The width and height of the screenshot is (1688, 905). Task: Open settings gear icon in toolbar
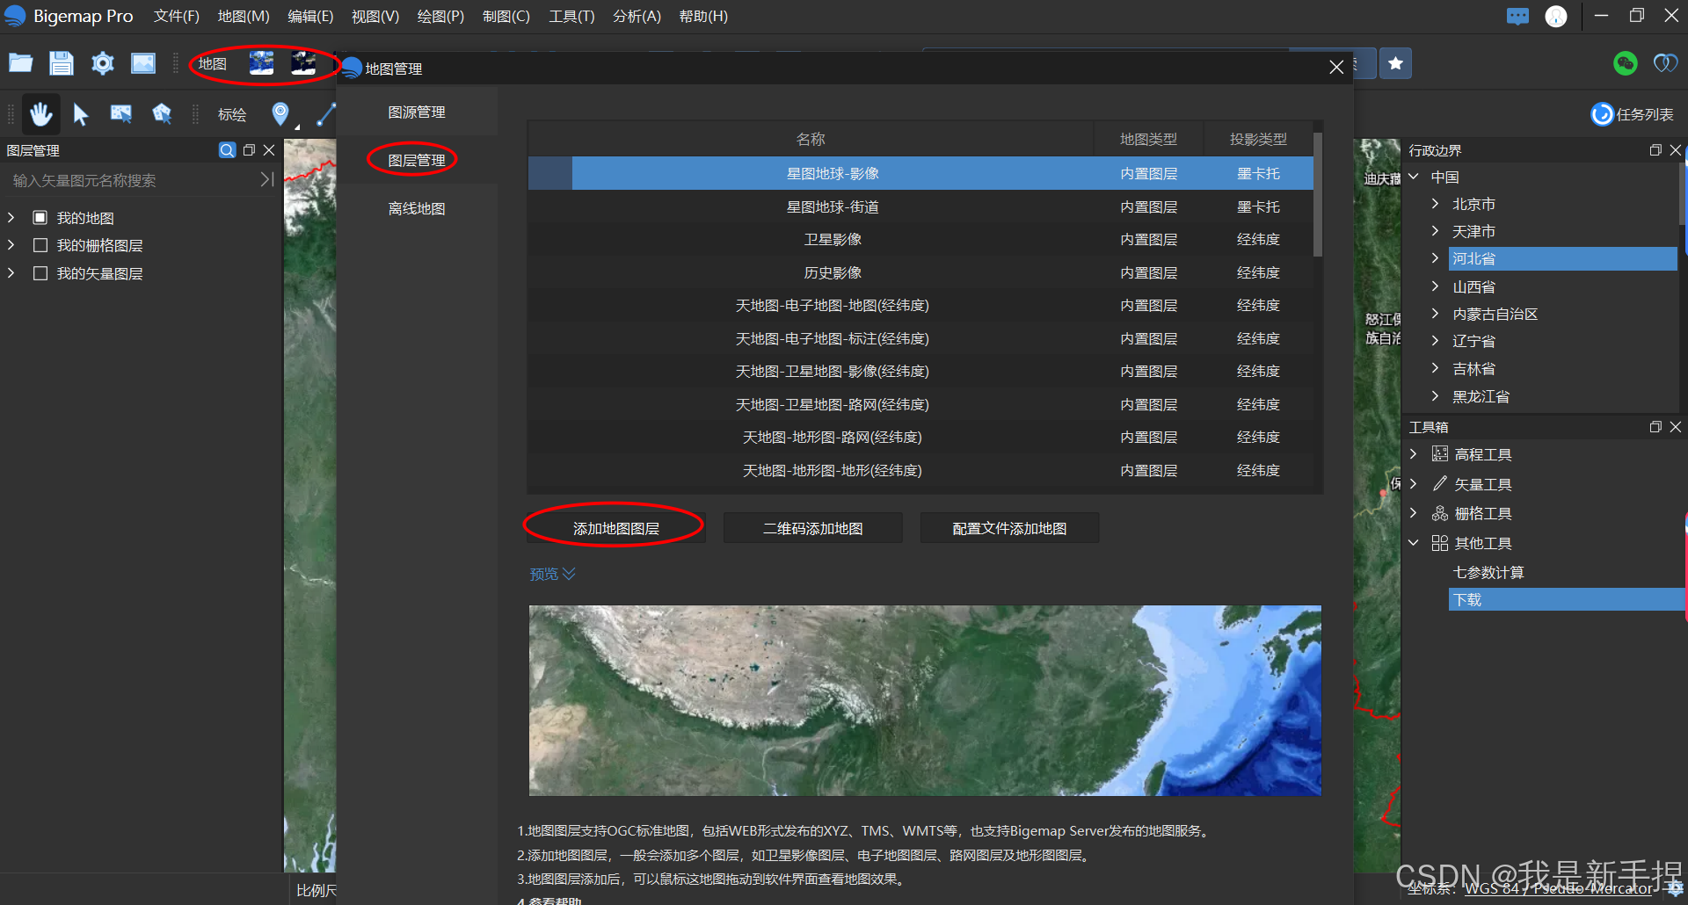tap(103, 63)
